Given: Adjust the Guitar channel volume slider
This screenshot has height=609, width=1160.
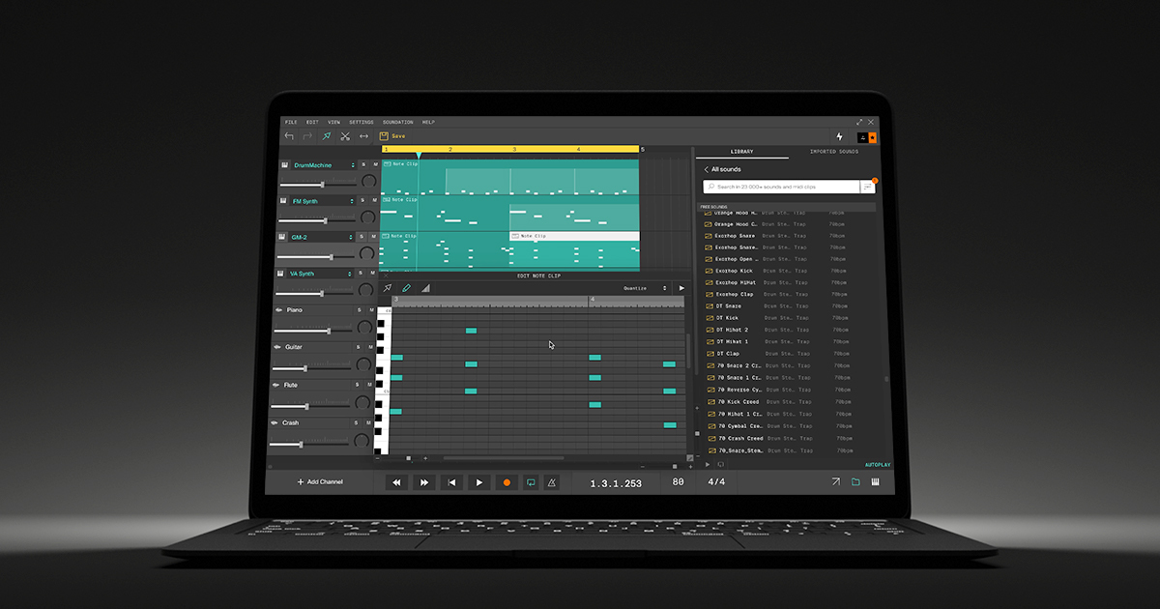Looking at the screenshot, I should click(x=305, y=368).
